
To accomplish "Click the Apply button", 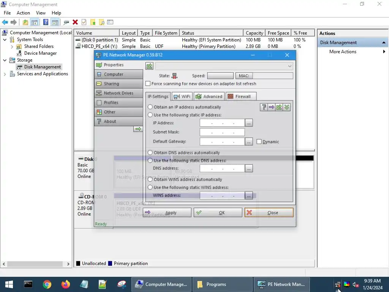I will 167,213.
